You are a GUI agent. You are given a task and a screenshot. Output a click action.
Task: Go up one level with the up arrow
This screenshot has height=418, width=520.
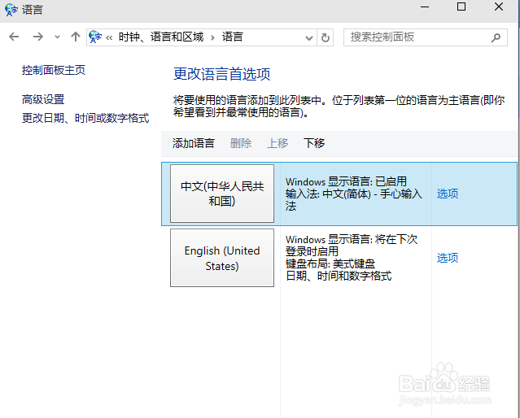(x=76, y=37)
